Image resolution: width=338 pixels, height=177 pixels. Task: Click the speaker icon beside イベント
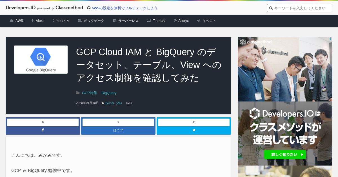(199, 21)
